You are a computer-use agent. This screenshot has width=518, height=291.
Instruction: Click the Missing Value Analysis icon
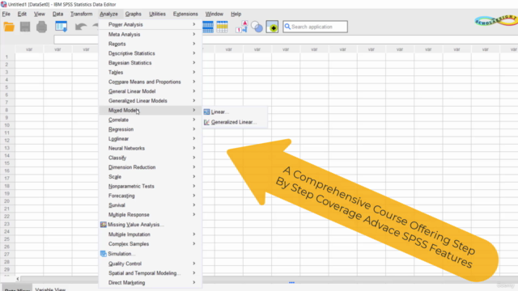click(104, 225)
